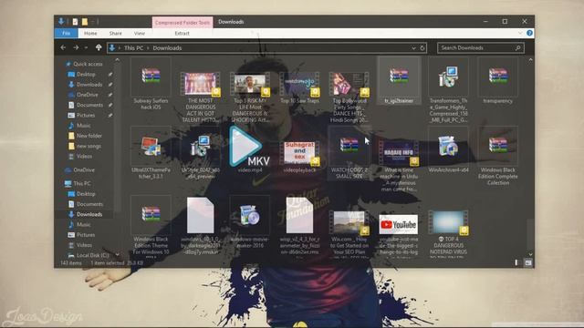Switch to large icons view toggle

(528, 262)
